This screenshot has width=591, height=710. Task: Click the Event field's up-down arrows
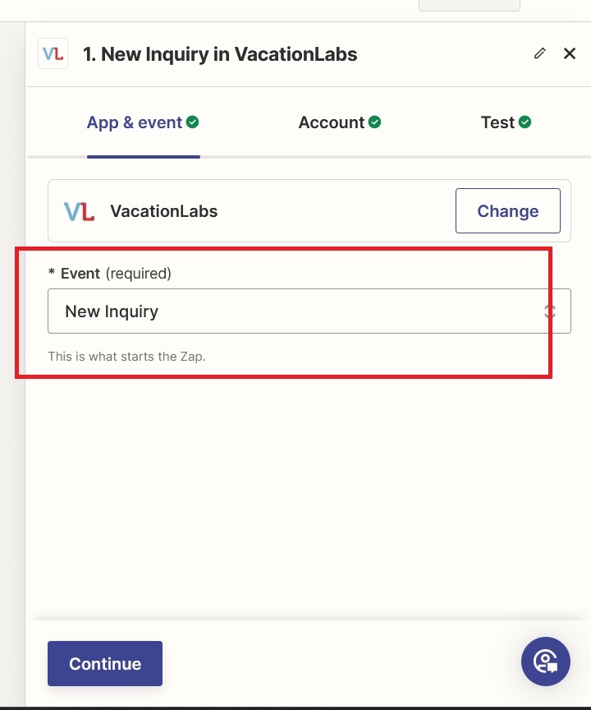pyautogui.click(x=550, y=311)
